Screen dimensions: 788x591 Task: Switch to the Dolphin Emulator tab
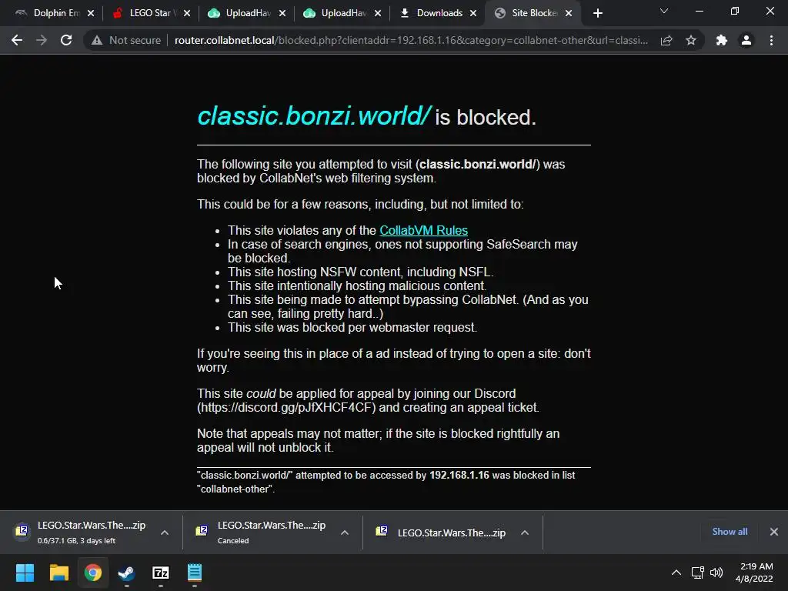tap(49, 13)
